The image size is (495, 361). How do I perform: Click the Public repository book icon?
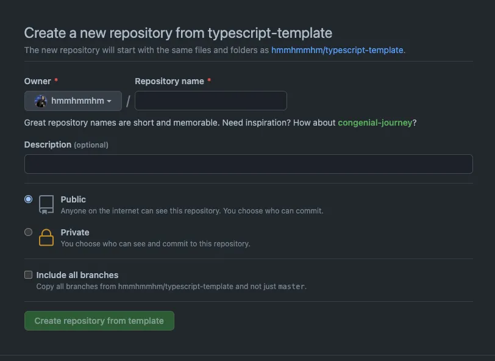click(46, 204)
